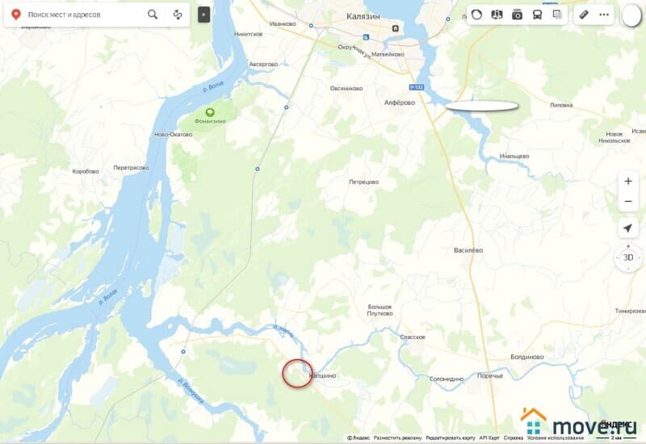Toggle the traffic layer

coord(476,15)
